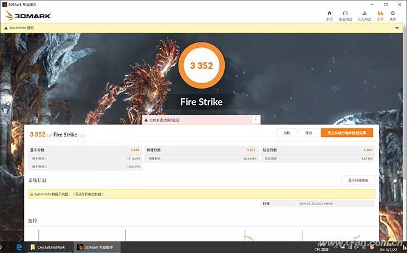Expand the SystemInfo warning banner chevron
This screenshot has height=253, width=407.
(x=397, y=28)
